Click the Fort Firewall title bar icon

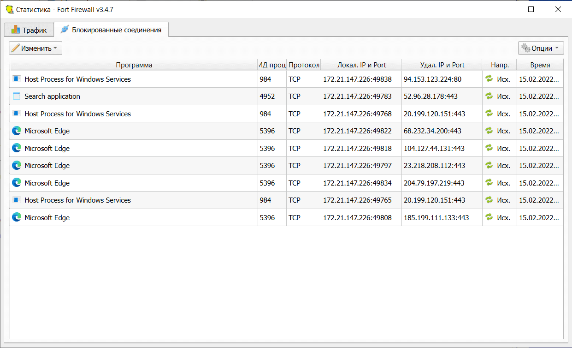pyautogui.click(x=9, y=9)
